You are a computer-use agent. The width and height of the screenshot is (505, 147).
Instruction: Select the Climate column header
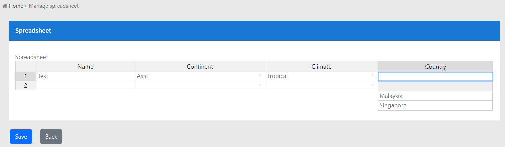pyautogui.click(x=321, y=67)
